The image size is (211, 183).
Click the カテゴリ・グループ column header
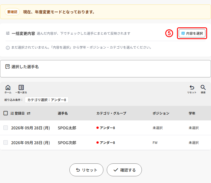(111, 113)
